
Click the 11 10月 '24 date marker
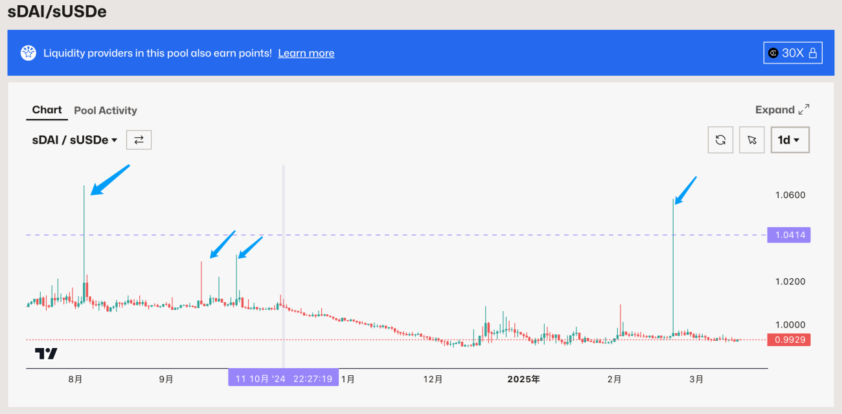(284, 378)
